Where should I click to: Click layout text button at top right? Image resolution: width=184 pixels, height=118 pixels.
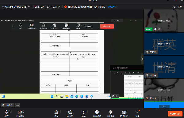pyautogui.click(x=179, y=7)
